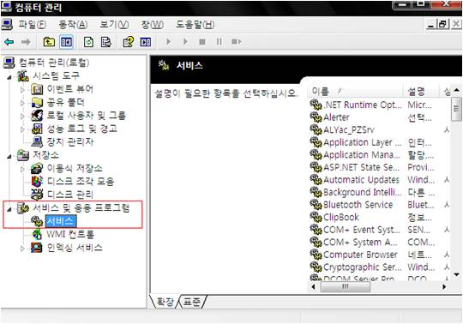
Task: Open the 창(W) menu
Action: pos(152,25)
